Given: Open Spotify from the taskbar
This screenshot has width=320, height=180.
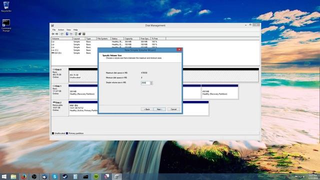Looking at the screenshot, I should click(96, 176).
